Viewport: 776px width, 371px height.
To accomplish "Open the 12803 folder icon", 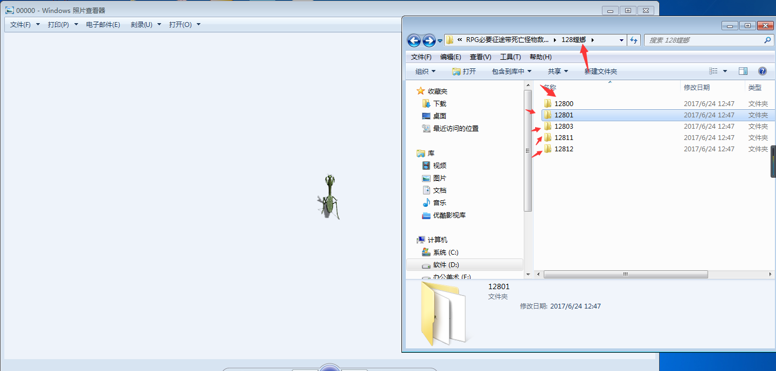I will point(548,126).
